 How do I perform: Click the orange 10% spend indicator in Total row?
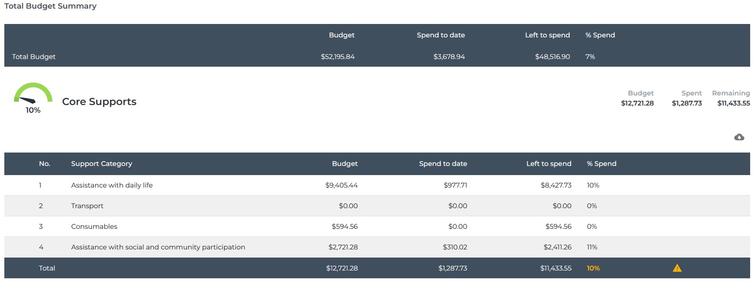[x=593, y=268]
